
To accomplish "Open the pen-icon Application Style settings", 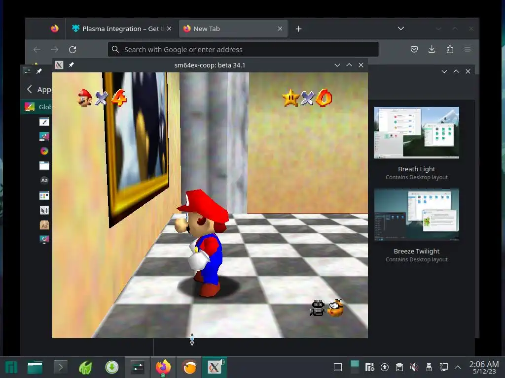I will [x=44, y=122].
